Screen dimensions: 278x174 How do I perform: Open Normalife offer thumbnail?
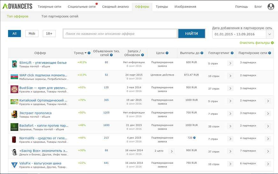coord(14,139)
